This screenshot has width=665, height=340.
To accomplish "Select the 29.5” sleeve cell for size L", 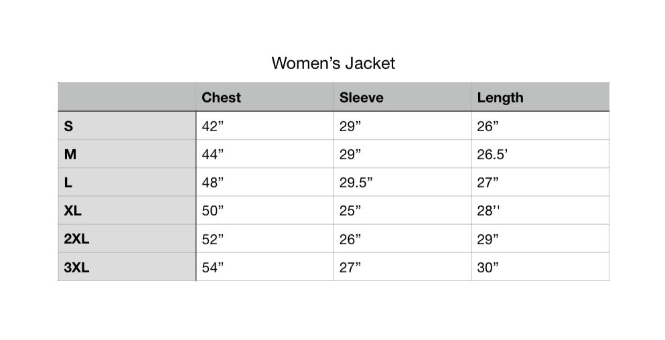I will [x=356, y=182].
